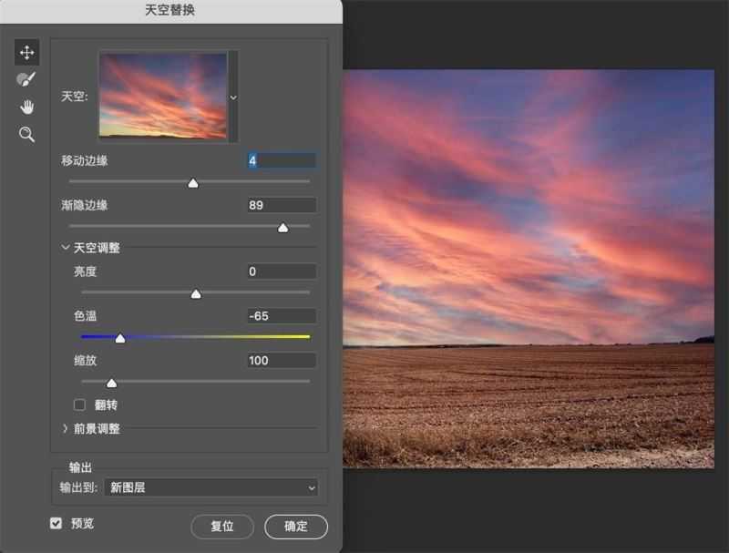The width and height of the screenshot is (729, 553).
Task: Open the 输出到 output dropdown
Action: tap(210, 487)
